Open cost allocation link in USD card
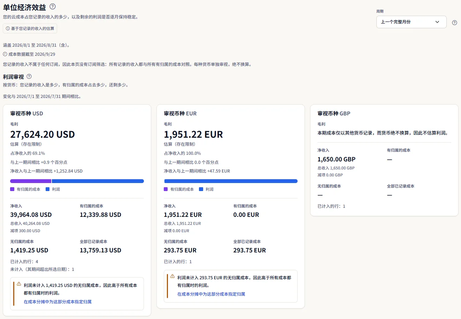Viewport: 461px width, 319px height. (x=57, y=302)
